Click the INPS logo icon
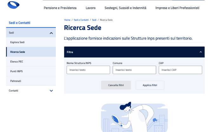 coord(13,5)
